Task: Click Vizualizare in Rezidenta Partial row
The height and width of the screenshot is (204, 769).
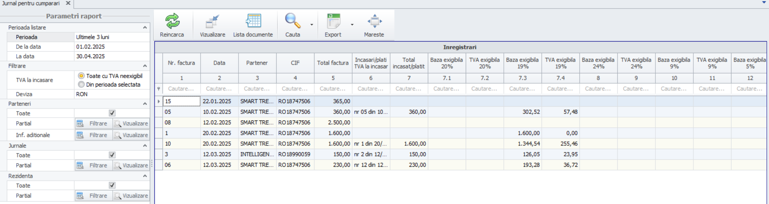Action: pyautogui.click(x=131, y=196)
